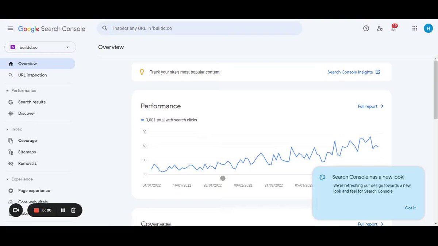Click the Search results Google G icon
Image resolution: width=438 pixels, height=246 pixels.
coord(11,102)
